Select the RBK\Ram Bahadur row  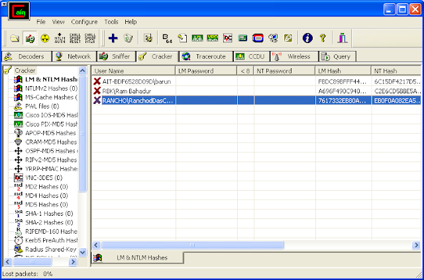point(256,91)
